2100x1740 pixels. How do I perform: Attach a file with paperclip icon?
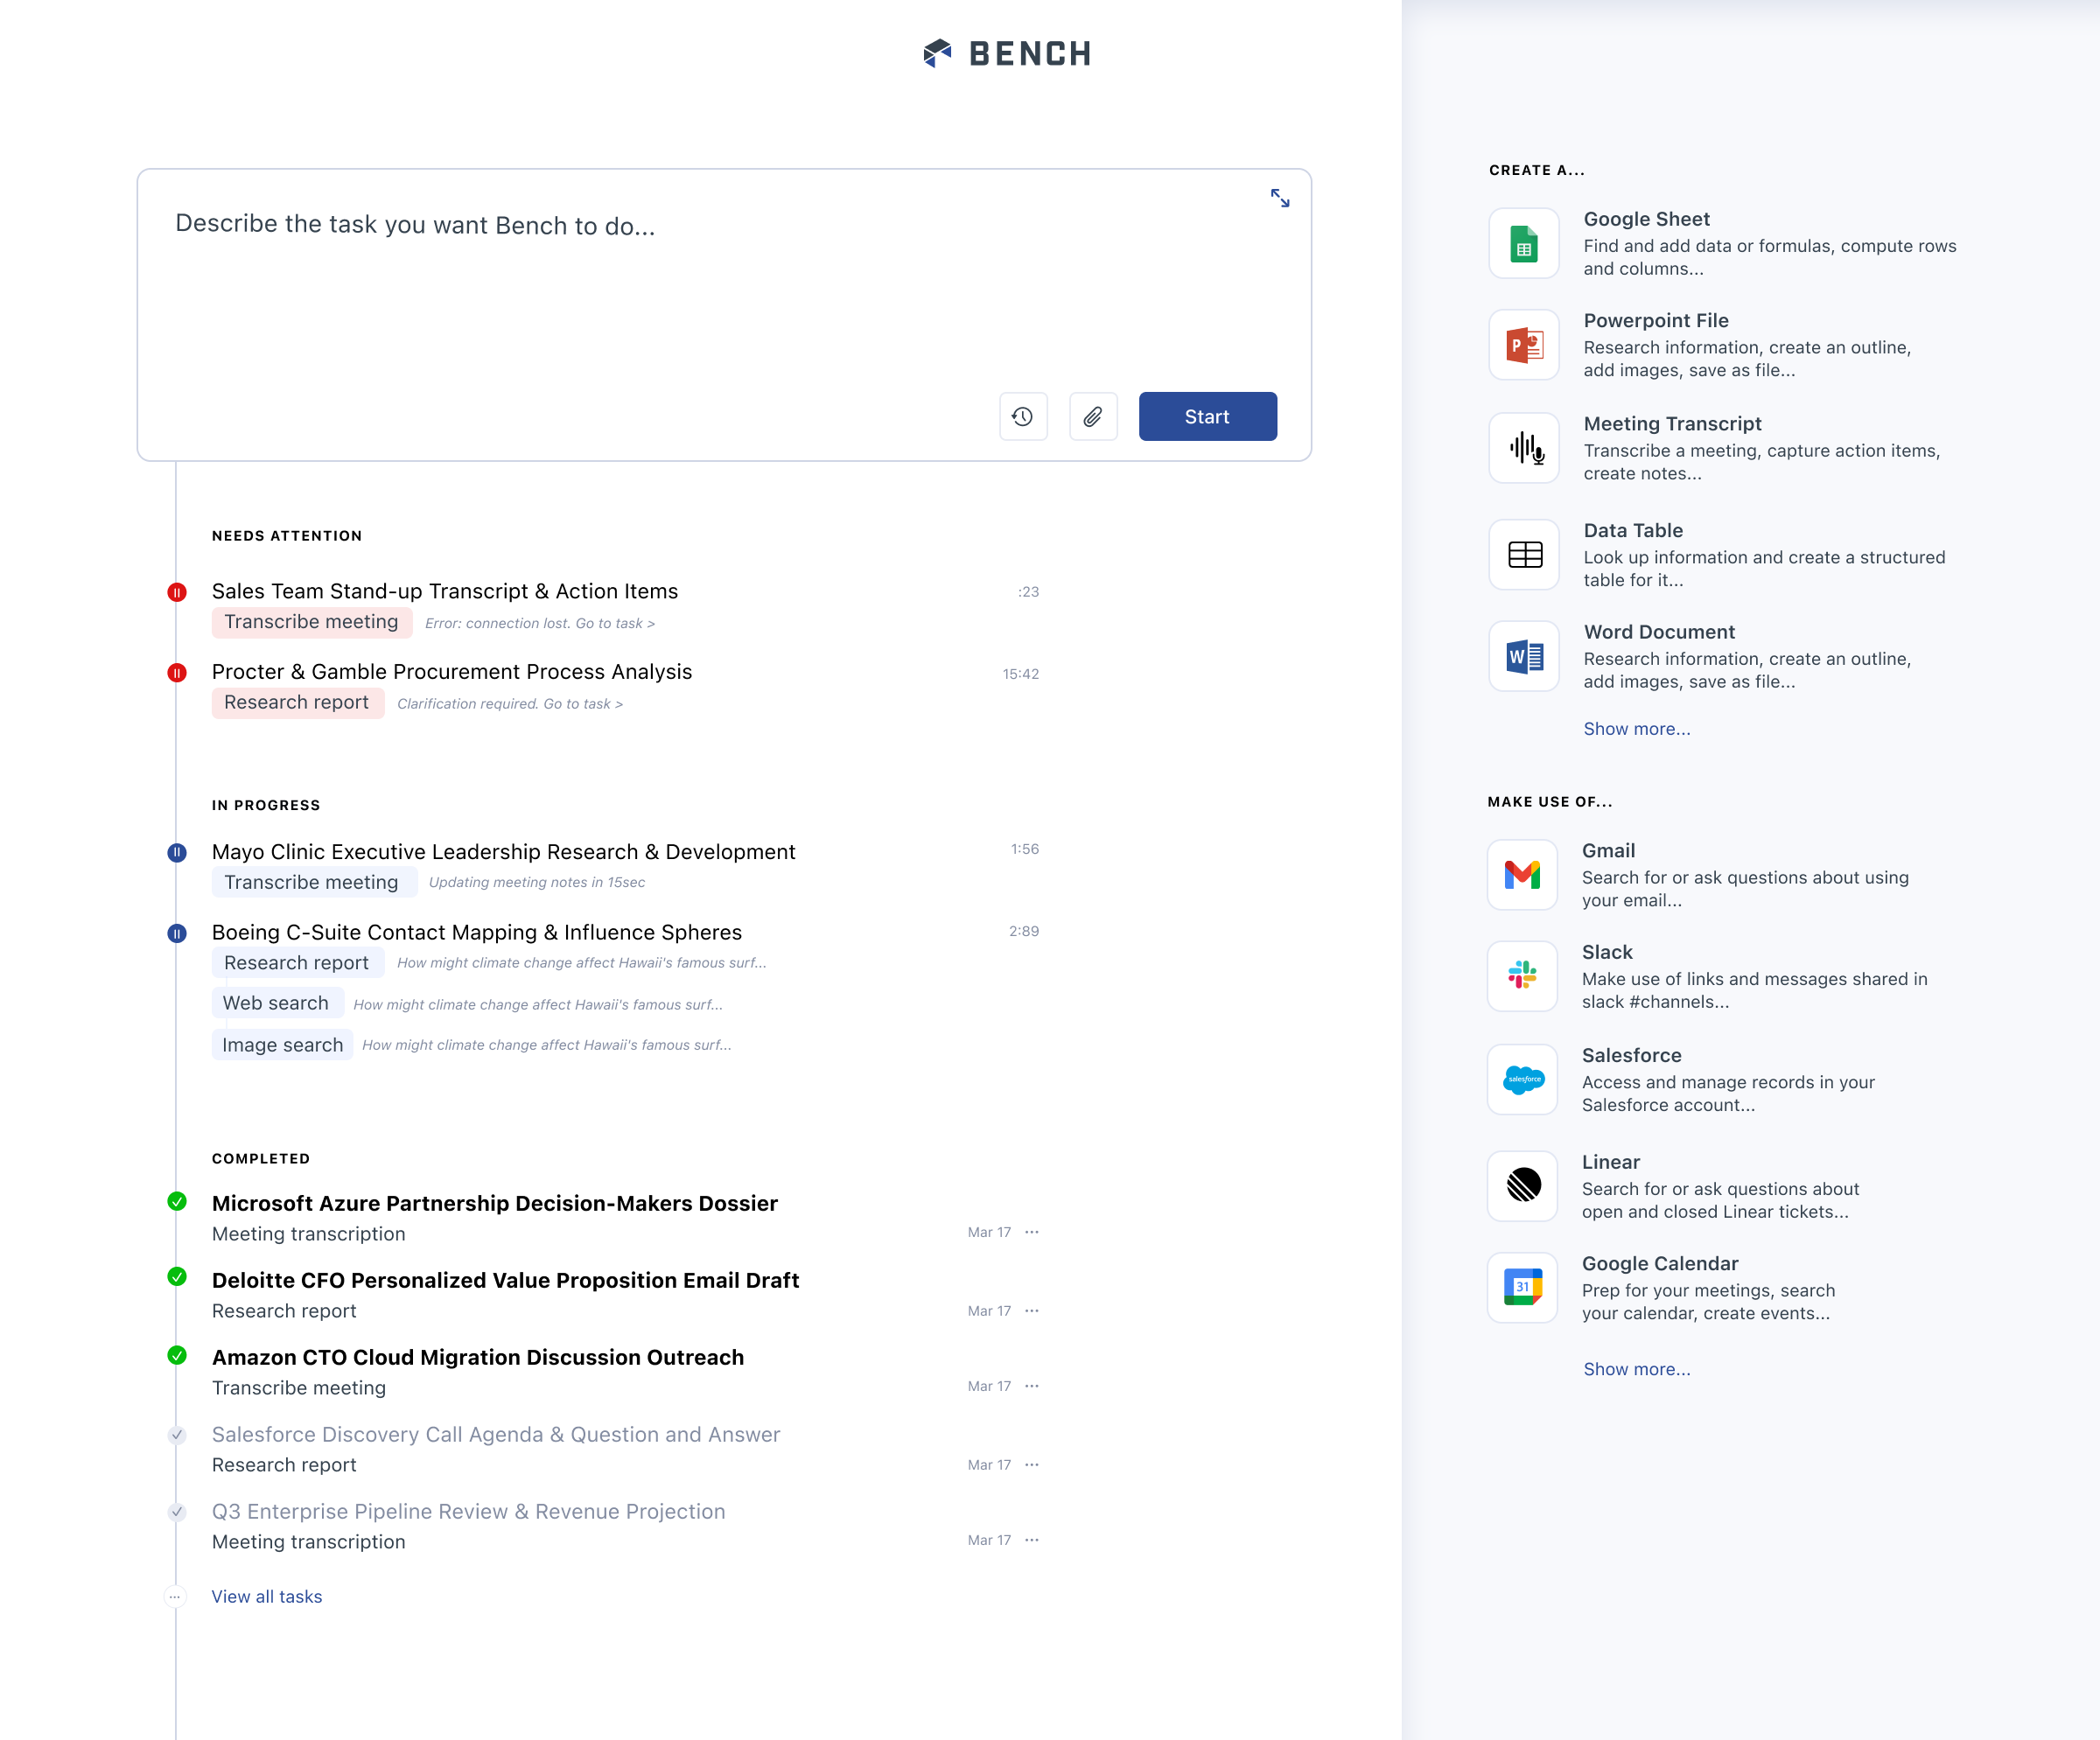(1093, 416)
